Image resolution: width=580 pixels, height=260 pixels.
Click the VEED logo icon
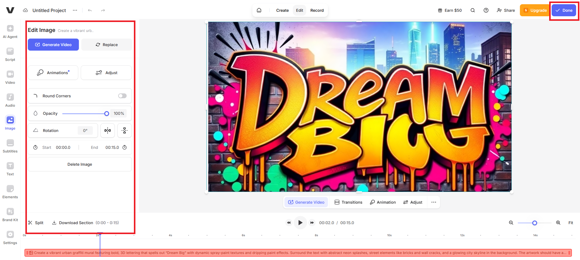10,10
